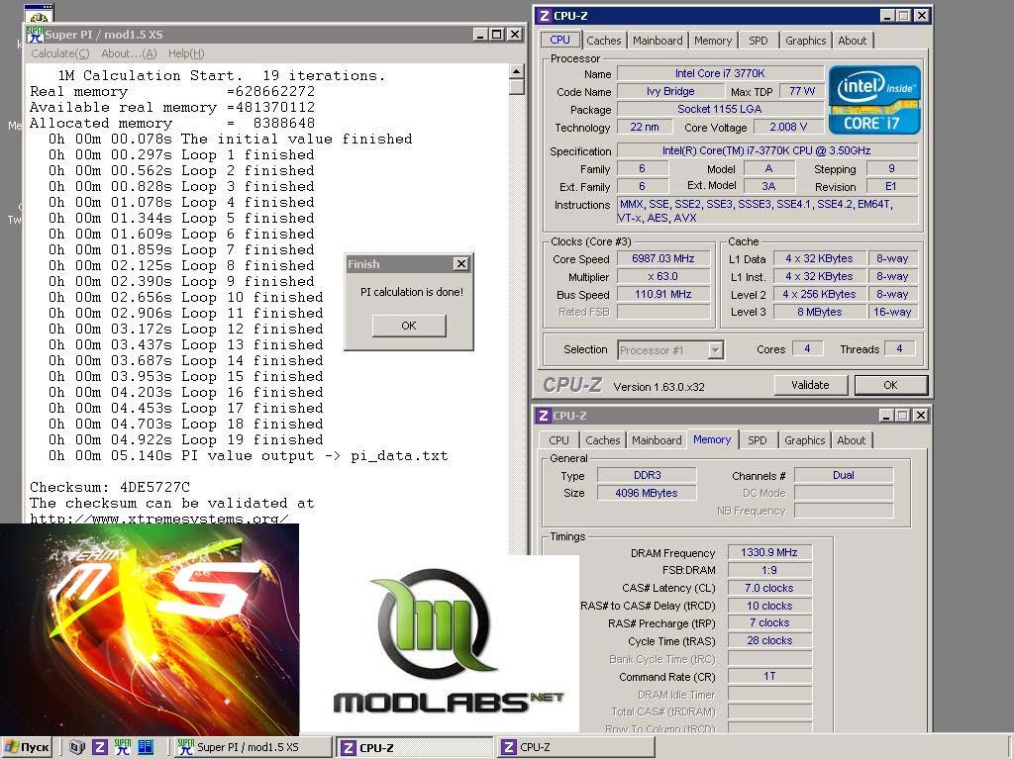Launch Super PI from quick launch icon

[122, 747]
